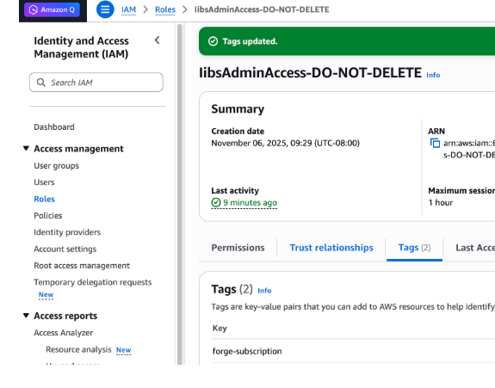Copy the role ARN
Image resolution: width=495 pixels, height=388 pixels.
pos(435,143)
